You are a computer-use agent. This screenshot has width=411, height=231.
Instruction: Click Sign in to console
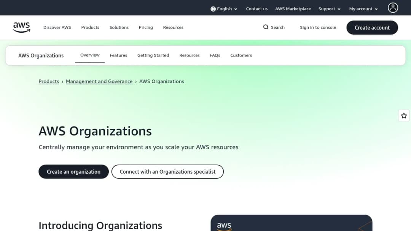(x=318, y=27)
